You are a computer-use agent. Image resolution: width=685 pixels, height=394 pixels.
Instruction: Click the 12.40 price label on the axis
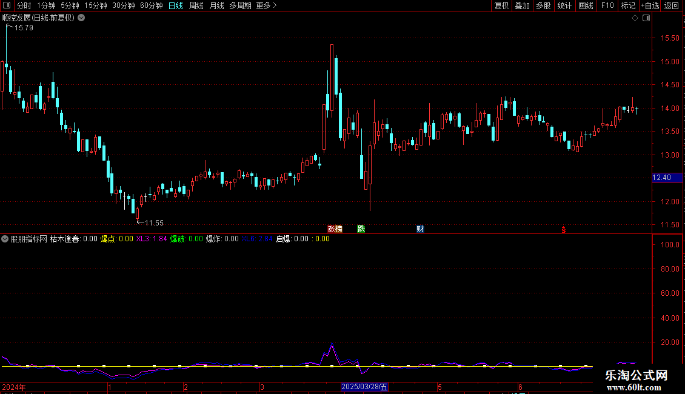point(667,178)
